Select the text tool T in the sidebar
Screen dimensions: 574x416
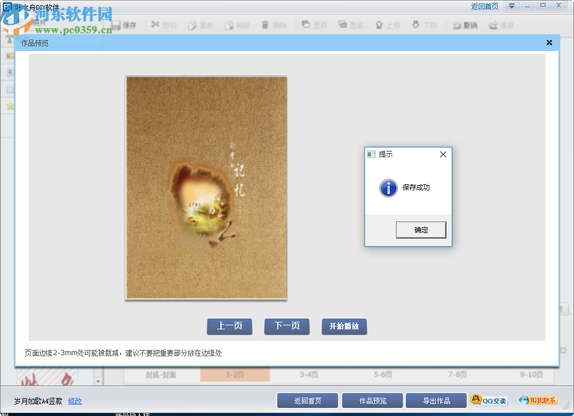click(10, 39)
